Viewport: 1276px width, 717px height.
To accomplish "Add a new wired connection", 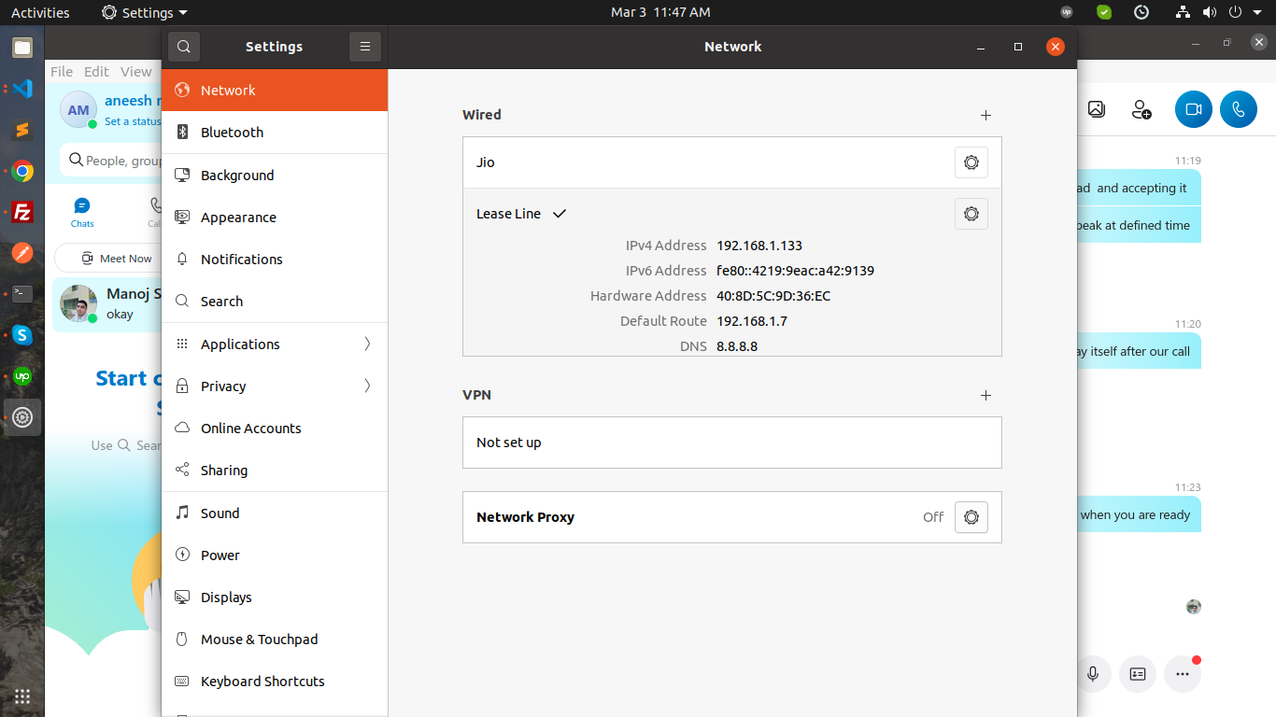I will [x=985, y=116].
